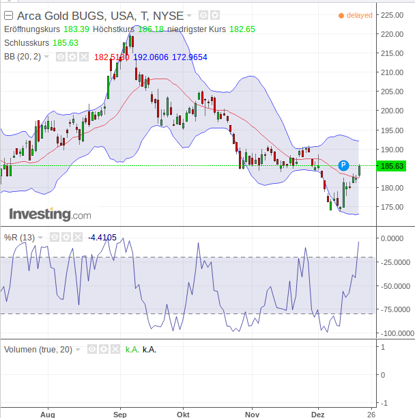The width and height of the screenshot is (415, 418).
Task: Click BB lower value 172.9654
Action: [x=190, y=57]
